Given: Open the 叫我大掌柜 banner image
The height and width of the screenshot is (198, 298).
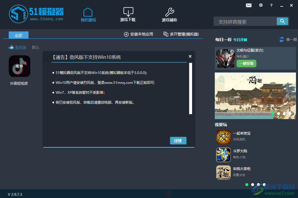Looking at the screenshot, I should (x=255, y=96).
